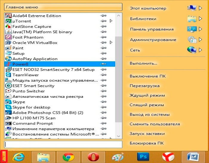Screen dimensions: 209x163
Task: Click Блокировка ПК
Action: coord(147,143)
